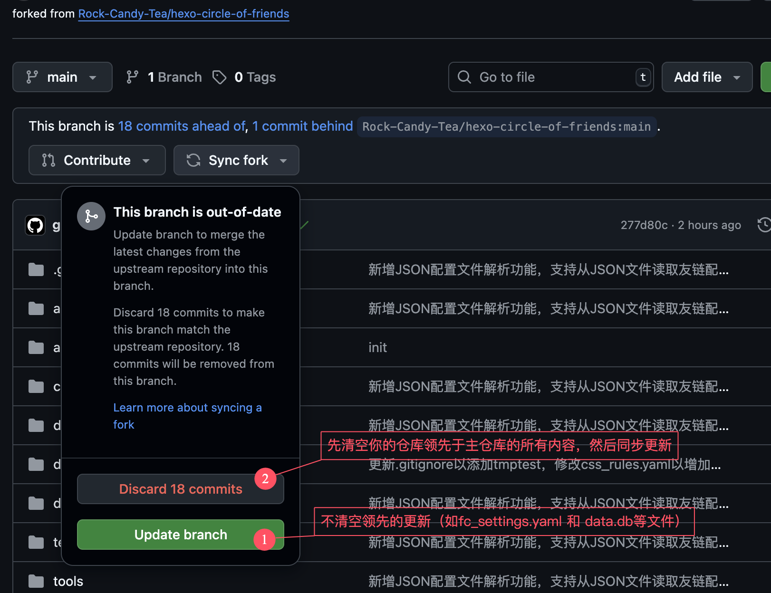Open the main branch selector dropdown

pyautogui.click(x=62, y=77)
